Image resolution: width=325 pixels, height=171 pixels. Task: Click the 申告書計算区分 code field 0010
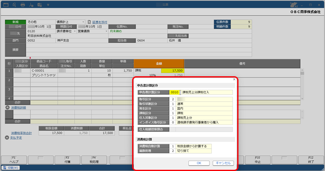174,92
